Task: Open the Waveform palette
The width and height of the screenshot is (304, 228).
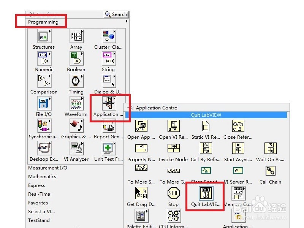Action: (76, 103)
